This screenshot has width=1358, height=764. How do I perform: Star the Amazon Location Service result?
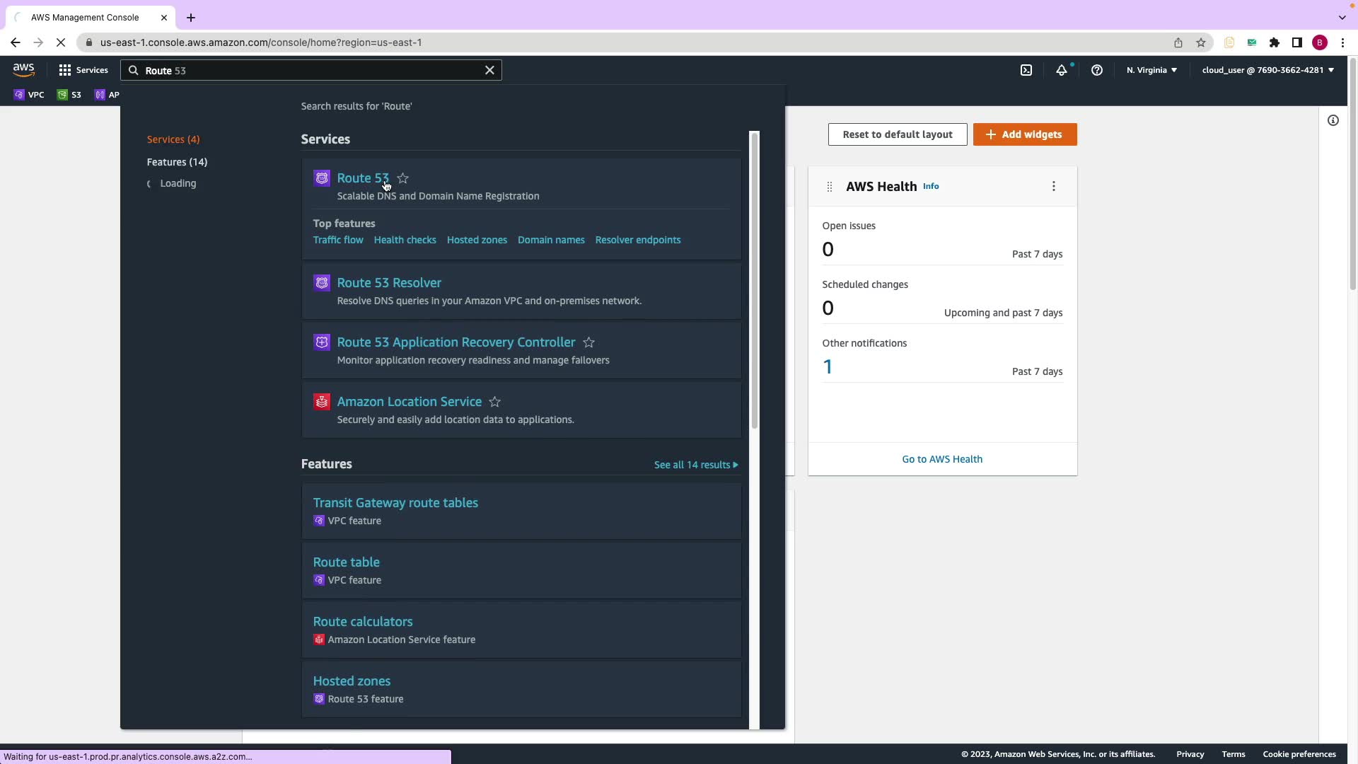494,402
